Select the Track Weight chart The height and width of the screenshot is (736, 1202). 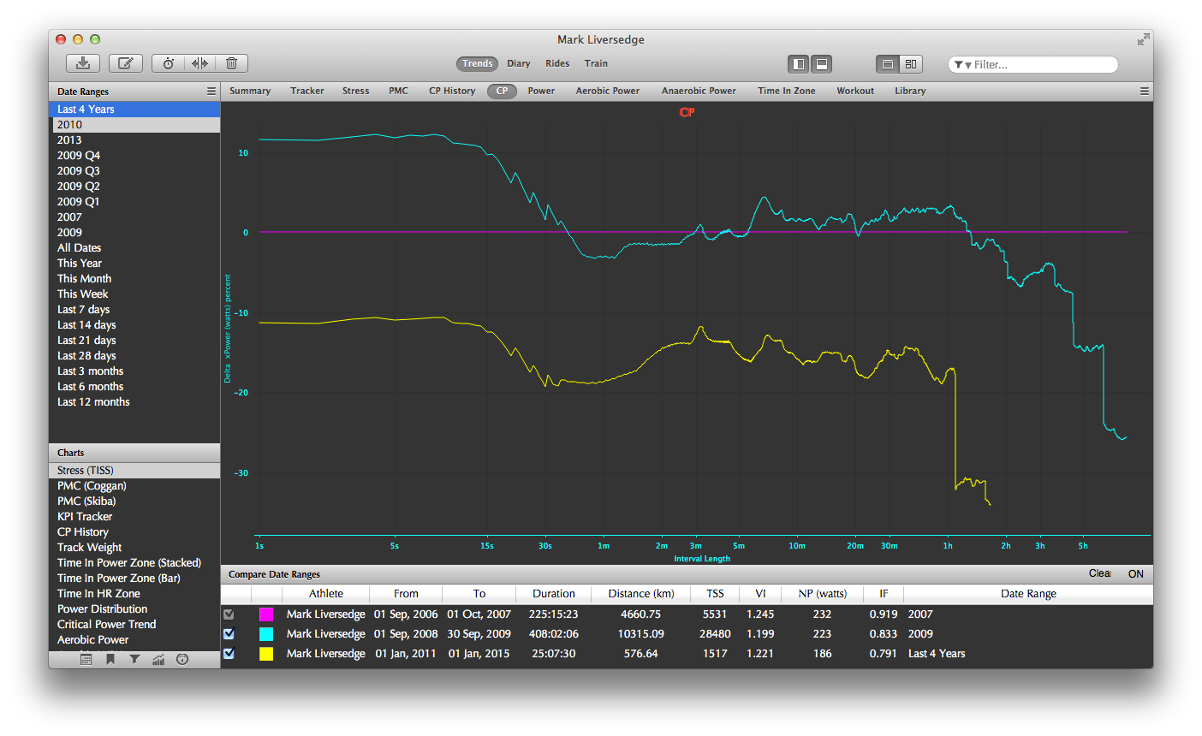click(135, 548)
